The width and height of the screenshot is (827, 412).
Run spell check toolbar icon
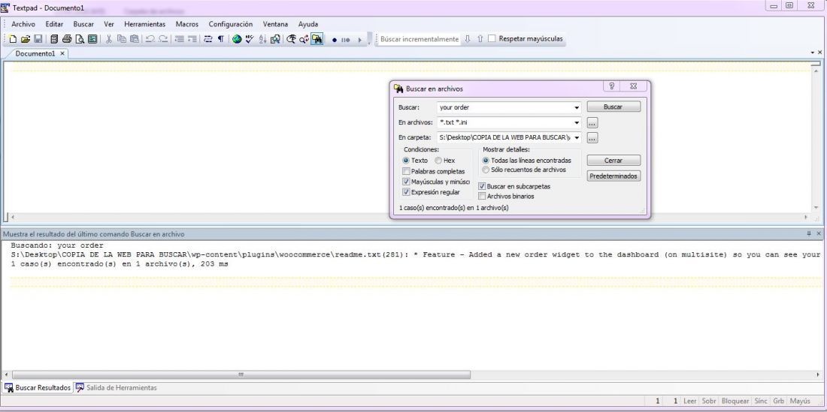[x=250, y=39]
